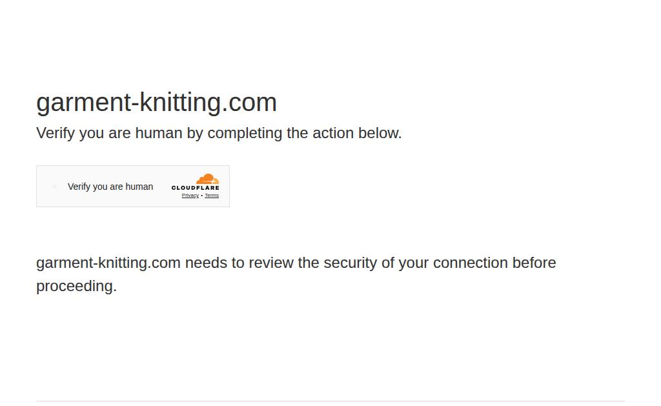Open the Cloudflare Terms link
661x406 pixels.
(x=212, y=196)
